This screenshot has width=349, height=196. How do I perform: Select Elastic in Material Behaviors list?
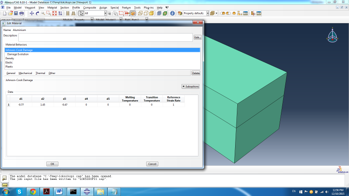(x=103, y=62)
